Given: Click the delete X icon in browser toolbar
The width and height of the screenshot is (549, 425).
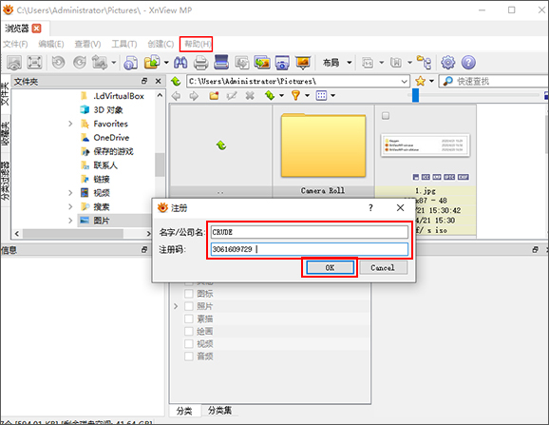Looking at the screenshot, I should pyautogui.click(x=250, y=95).
